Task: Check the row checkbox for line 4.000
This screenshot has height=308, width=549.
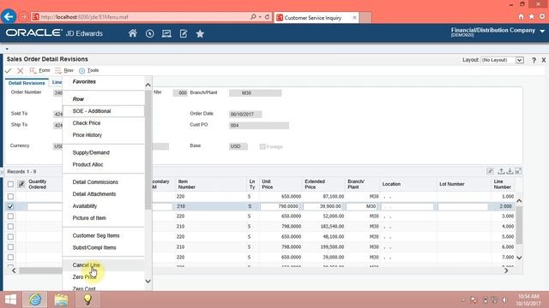Action: point(10,226)
